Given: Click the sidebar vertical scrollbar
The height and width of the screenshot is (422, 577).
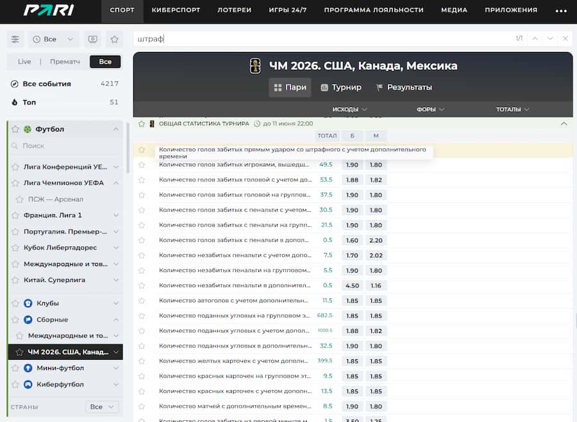Looking at the screenshot, I should click(128, 148).
